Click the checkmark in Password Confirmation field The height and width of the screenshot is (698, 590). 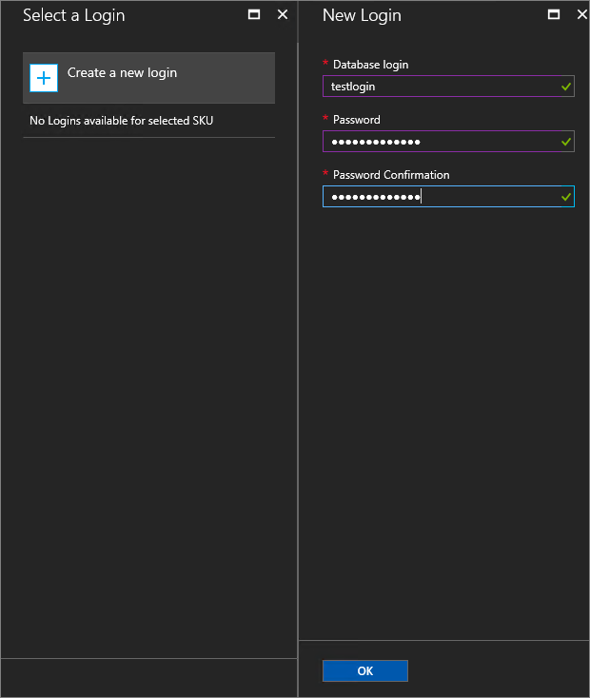566,197
